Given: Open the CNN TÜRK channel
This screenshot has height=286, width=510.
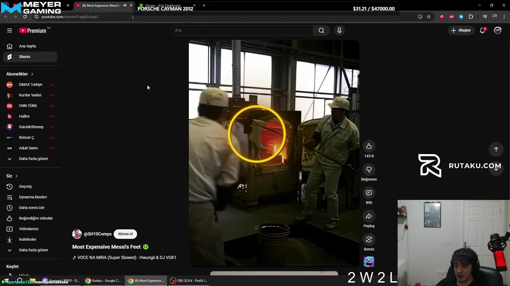Looking at the screenshot, I should (x=30, y=106).
